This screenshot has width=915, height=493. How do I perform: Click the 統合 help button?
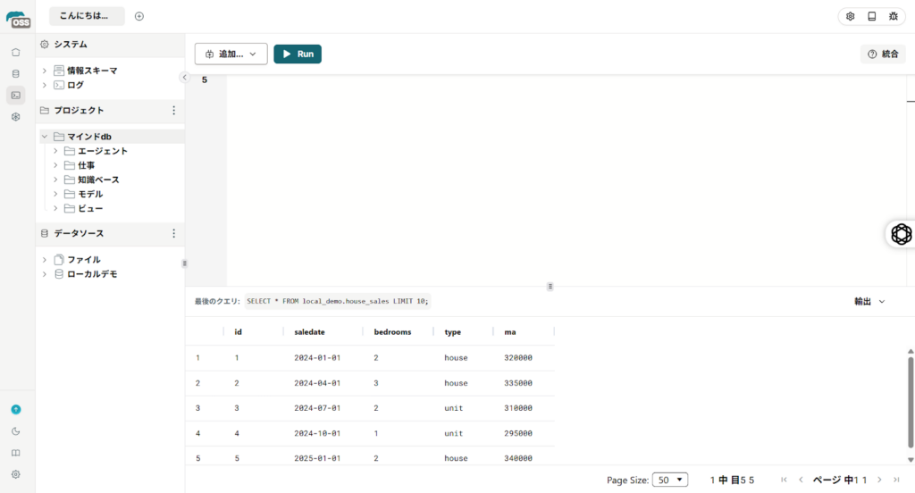(x=883, y=54)
